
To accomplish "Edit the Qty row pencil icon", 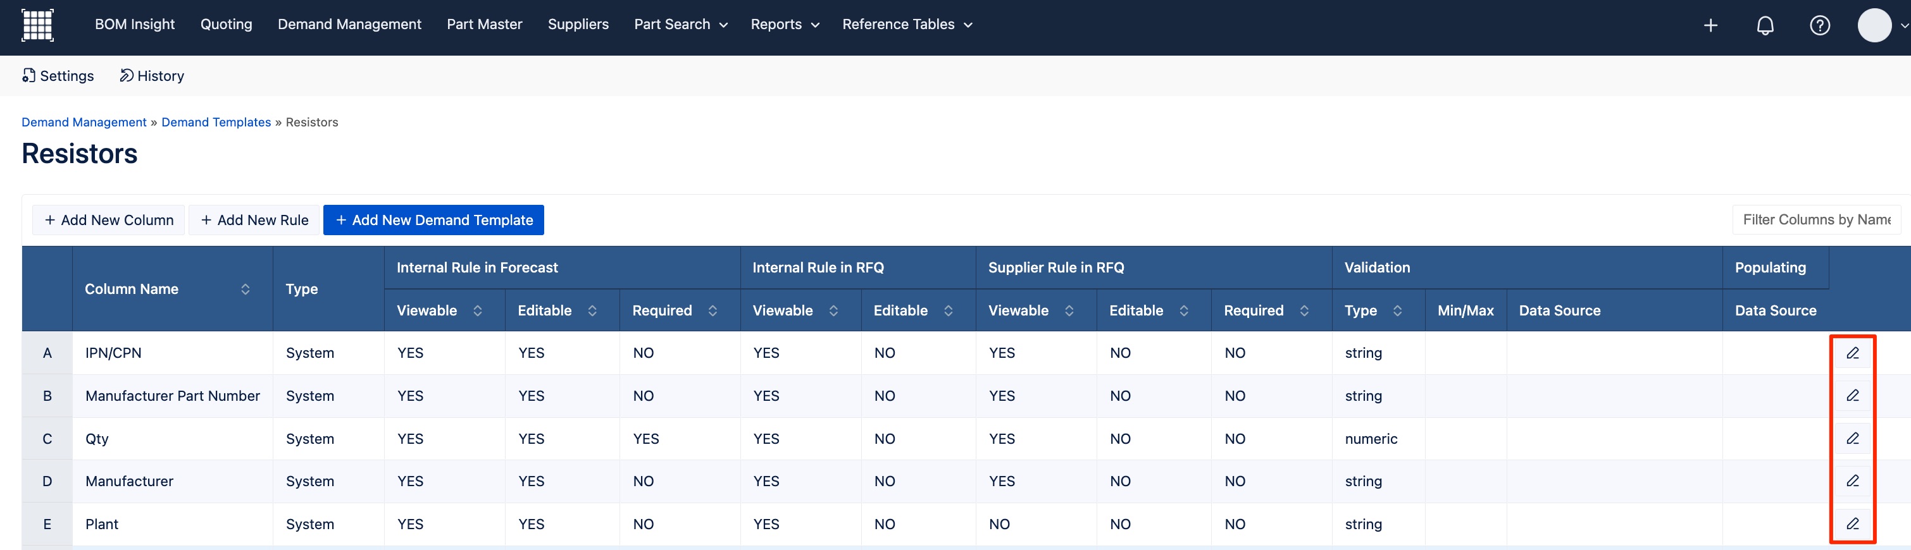I will point(1852,438).
